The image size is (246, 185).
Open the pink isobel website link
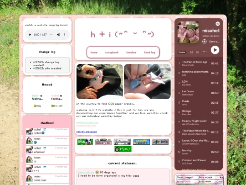86,126
